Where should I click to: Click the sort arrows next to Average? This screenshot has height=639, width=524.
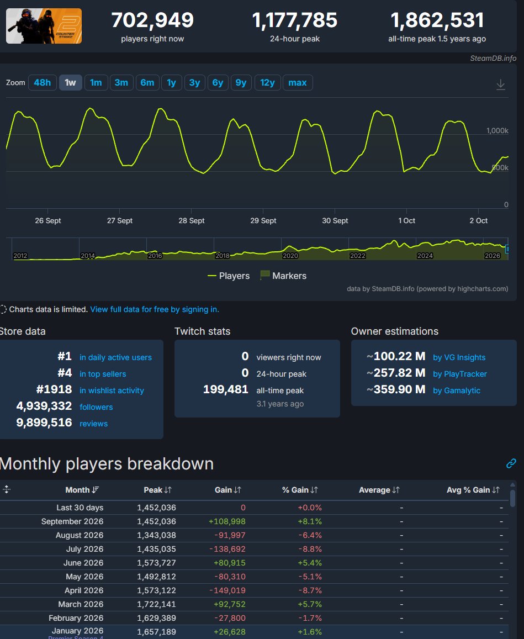(396, 490)
